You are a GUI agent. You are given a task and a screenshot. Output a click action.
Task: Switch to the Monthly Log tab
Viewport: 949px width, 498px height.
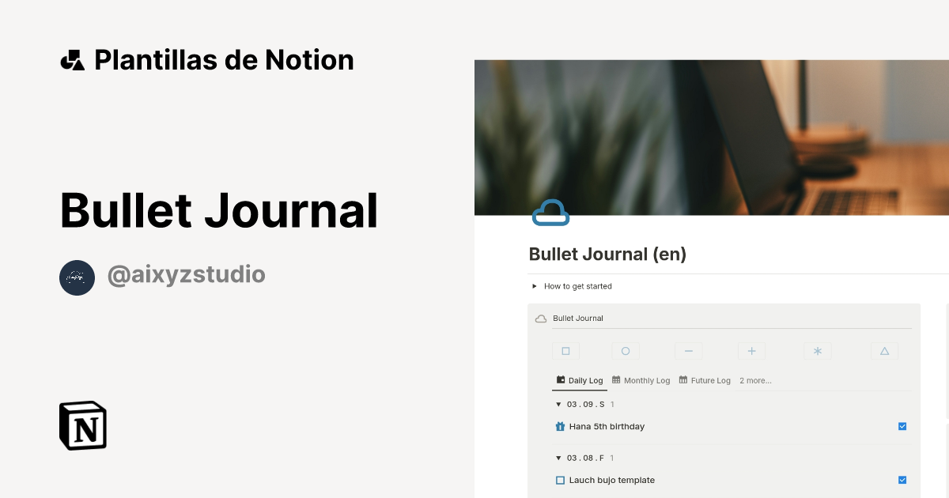[x=641, y=380]
